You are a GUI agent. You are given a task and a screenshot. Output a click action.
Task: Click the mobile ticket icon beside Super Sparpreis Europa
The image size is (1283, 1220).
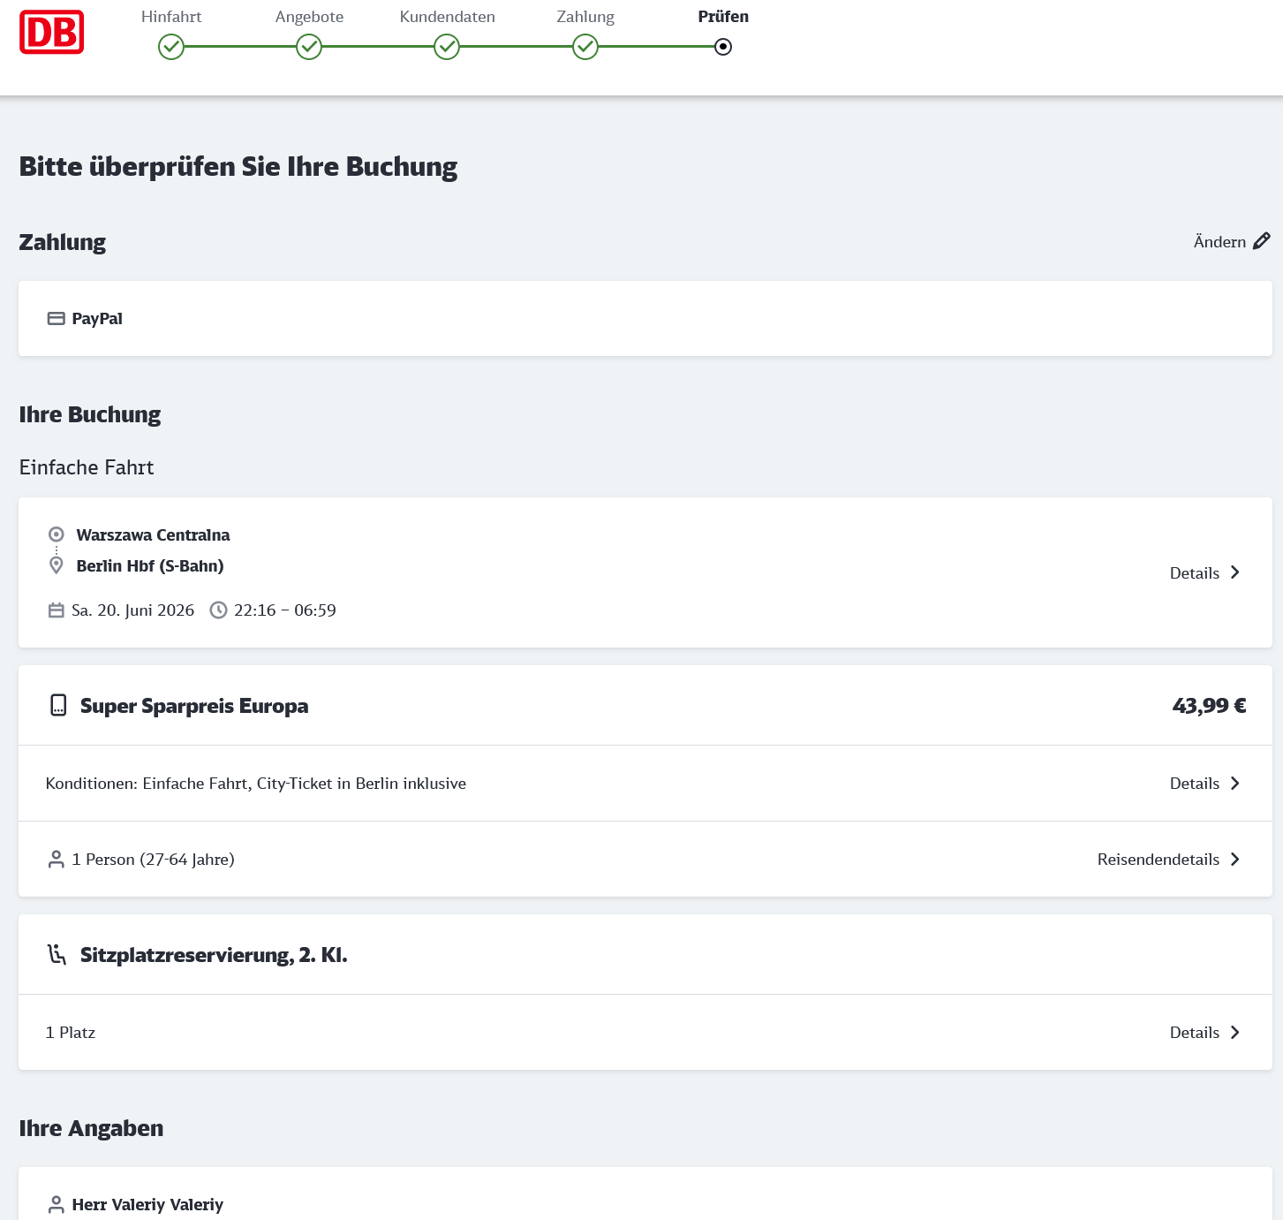(58, 705)
